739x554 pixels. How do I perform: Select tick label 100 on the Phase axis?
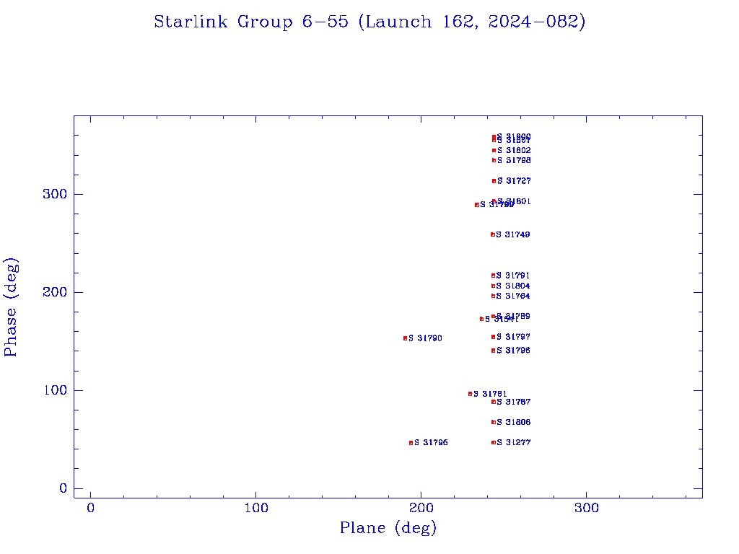(x=55, y=390)
